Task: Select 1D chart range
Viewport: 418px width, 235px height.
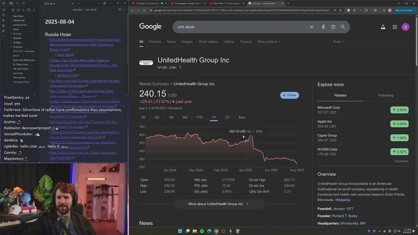Action: click(x=143, y=117)
